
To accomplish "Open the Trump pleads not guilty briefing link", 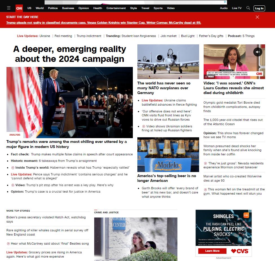I will point(104,23).
